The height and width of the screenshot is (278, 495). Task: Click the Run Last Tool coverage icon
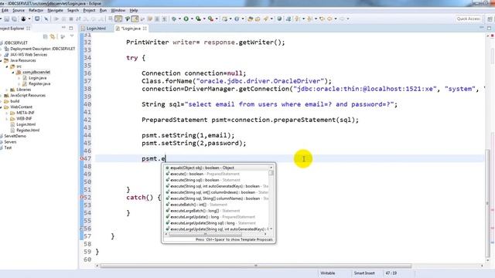198,19
